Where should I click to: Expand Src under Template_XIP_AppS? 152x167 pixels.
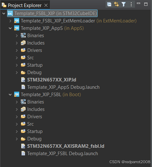coord(17,58)
